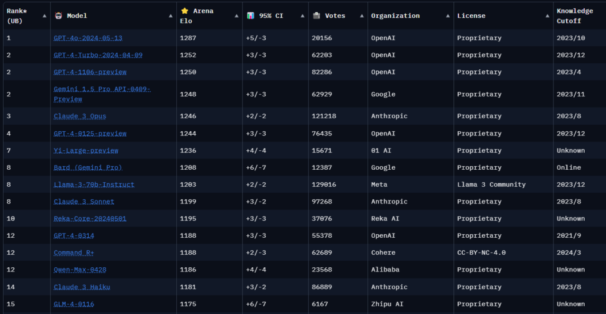Click the ballot box icon beside Votes
Viewport: 606px width, 314px height.
point(317,16)
